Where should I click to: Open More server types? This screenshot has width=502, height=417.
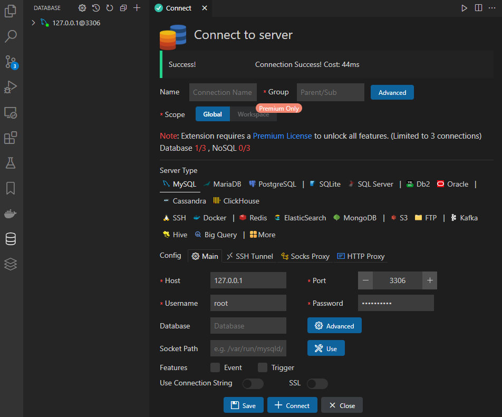263,235
